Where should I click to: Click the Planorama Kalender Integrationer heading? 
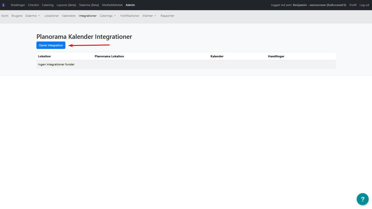[x=84, y=37]
